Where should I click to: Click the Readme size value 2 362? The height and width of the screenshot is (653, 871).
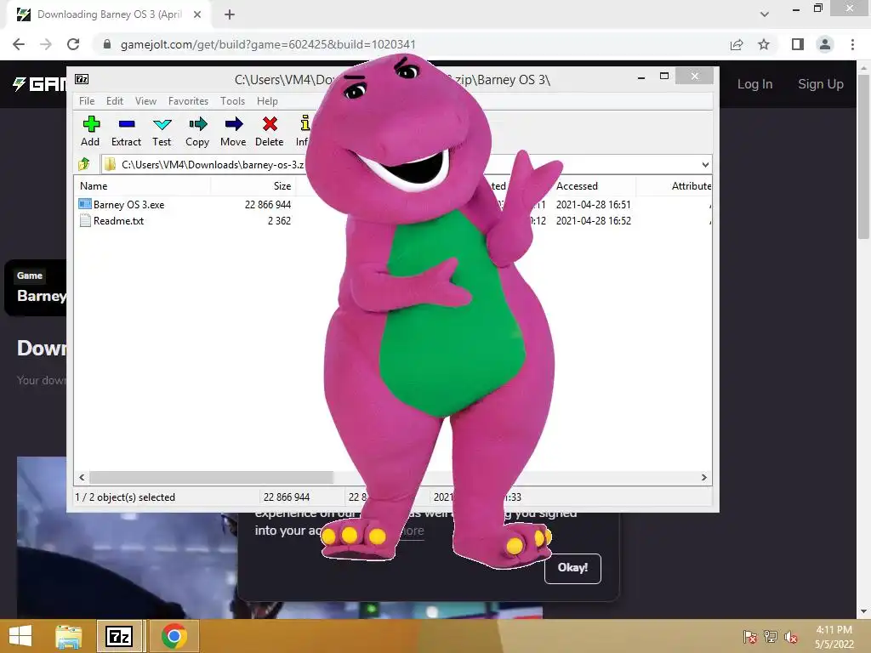(279, 220)
